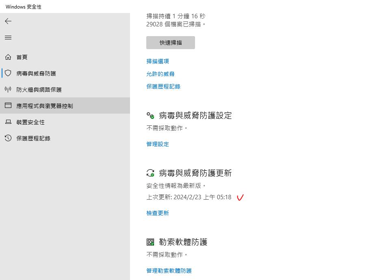
Task: Click the app and browser control icon
Action: (x=8, y=106)
